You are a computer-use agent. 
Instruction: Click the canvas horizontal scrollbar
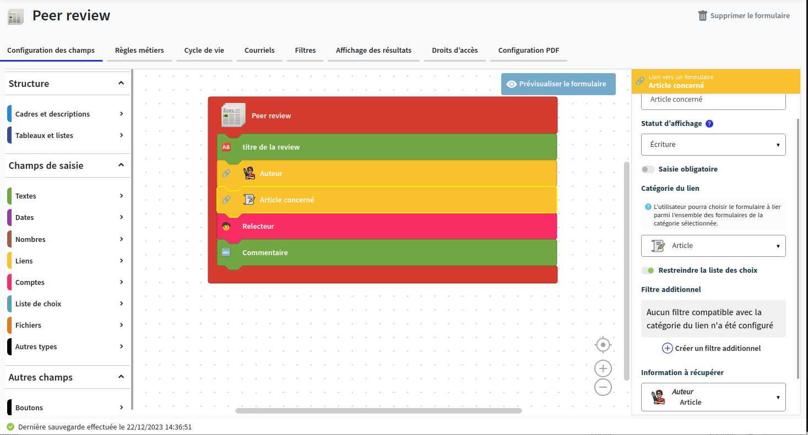(378, 411)
